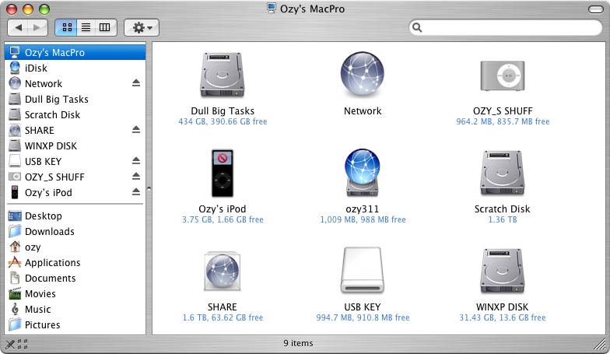Click the grid dots icon in status bar
The height and width of the screenshot is (354, 610).
pyautogui.click(x=23, y=344)
